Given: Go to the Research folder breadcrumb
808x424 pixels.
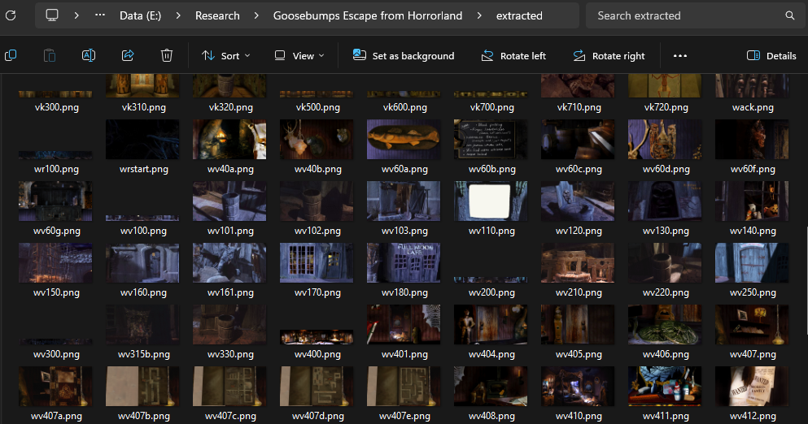Looking at the screenshot, I should [217, 15].
